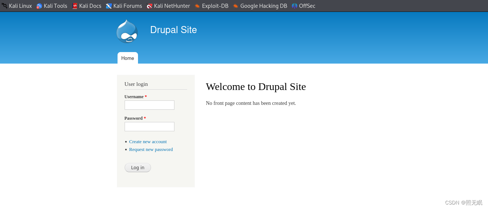Click the 'No front page content' message
Screen dimensions: 488x209
coord(251,103)
